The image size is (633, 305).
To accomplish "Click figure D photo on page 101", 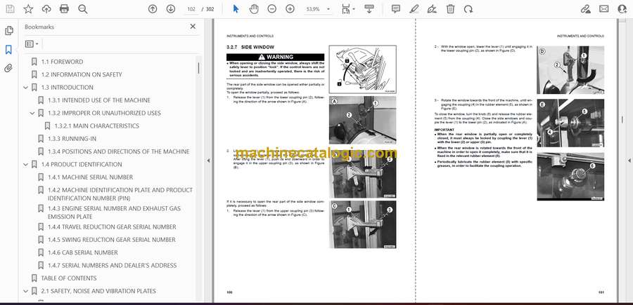I will tap(570, 70).
